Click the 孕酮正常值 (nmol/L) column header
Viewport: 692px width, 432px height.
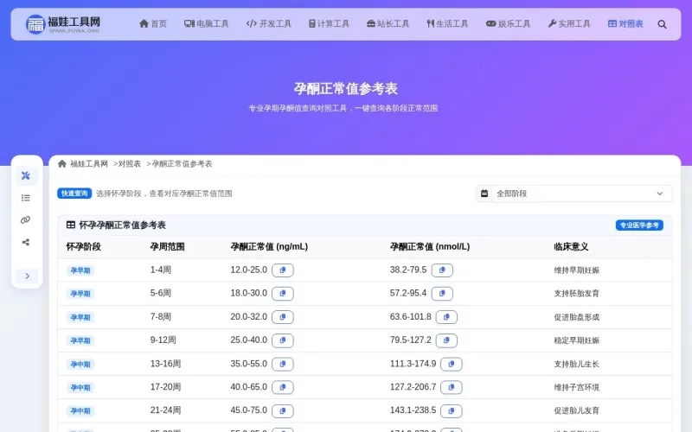pos(430,247)
